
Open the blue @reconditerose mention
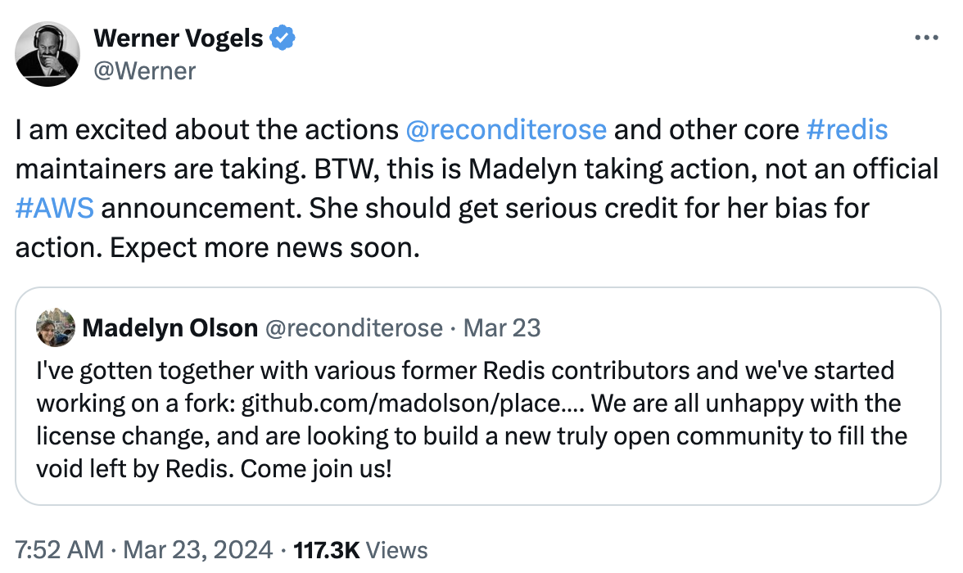(506, 130)
